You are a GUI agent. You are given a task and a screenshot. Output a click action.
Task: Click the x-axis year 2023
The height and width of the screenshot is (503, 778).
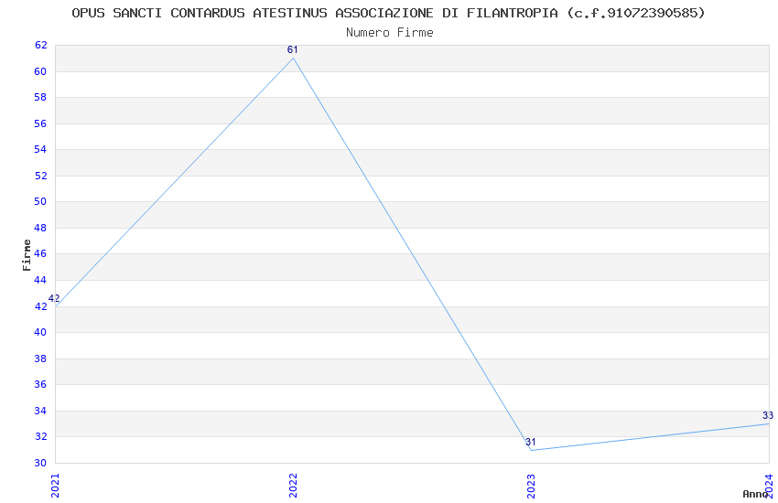pos(531,486)
